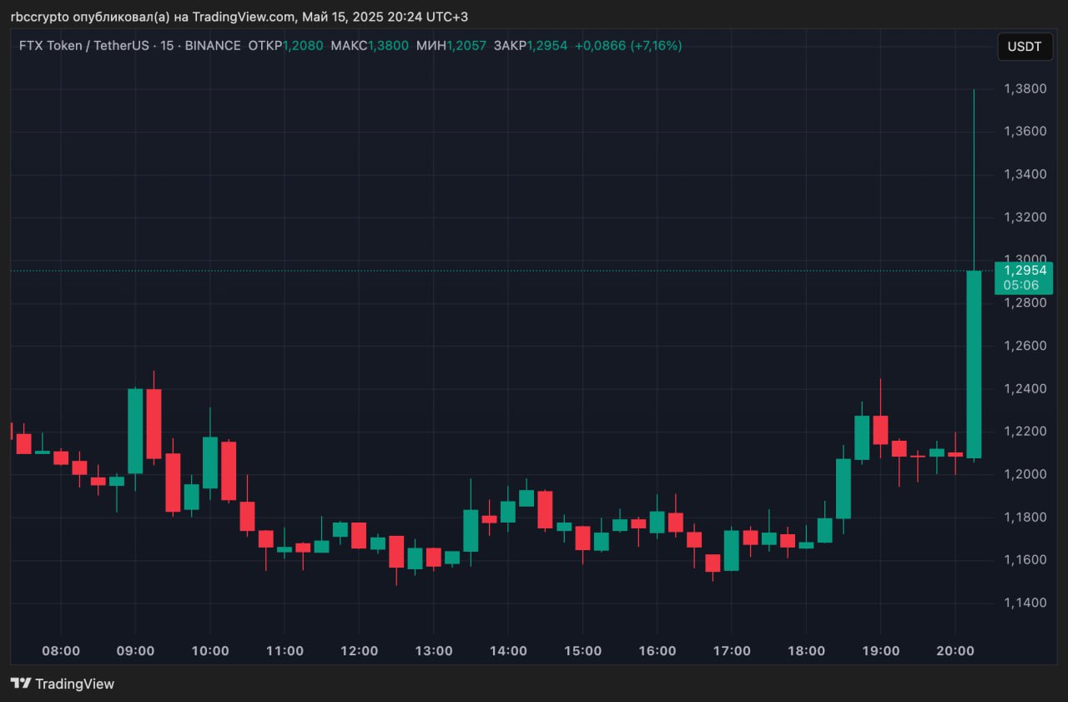Screen dimensions: 1068x702
Task: Click the 12:00 time axis label
Action: [359, 650]
